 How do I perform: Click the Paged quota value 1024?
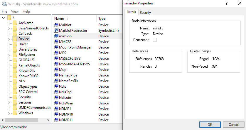[216, 59]
